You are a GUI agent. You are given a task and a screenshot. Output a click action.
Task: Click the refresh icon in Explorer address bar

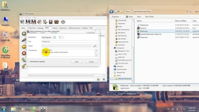(x=190, y=12)
